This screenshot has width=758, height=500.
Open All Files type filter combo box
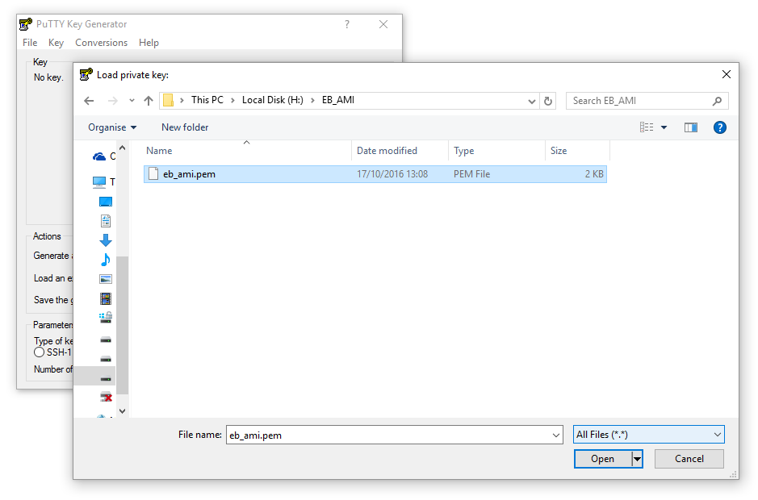[649, 435]
